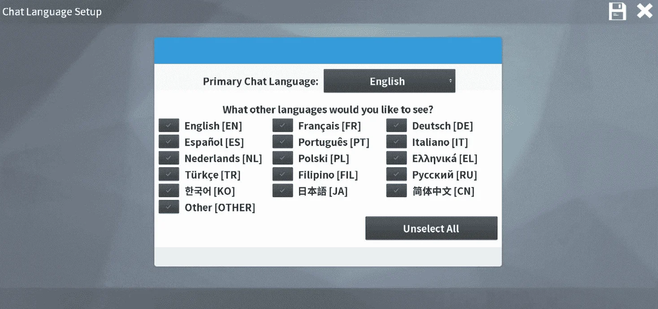
Task: Uncheck the 日本語 [JA] language
Action: coord(283,191)
